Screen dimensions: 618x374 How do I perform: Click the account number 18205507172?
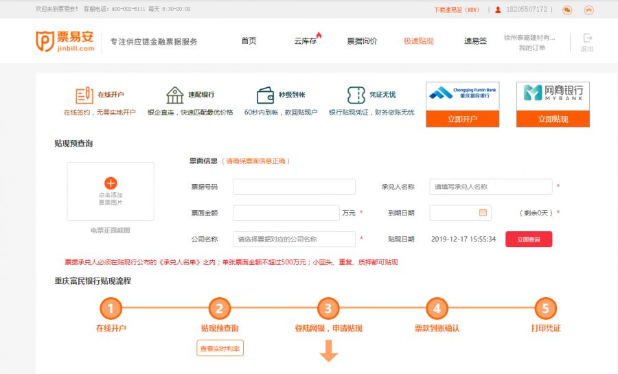[x=527, y=10]
